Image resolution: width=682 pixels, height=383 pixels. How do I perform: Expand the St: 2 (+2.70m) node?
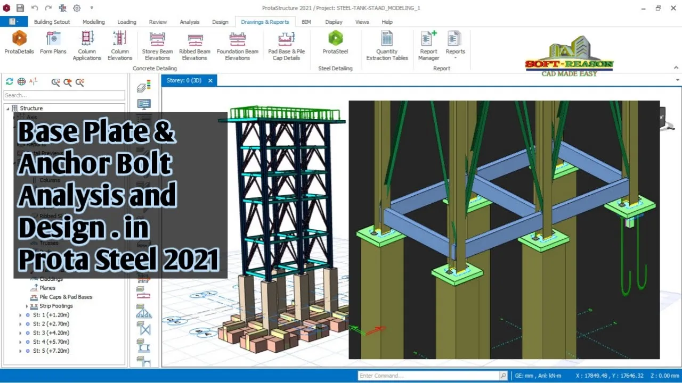click(20, 324)
